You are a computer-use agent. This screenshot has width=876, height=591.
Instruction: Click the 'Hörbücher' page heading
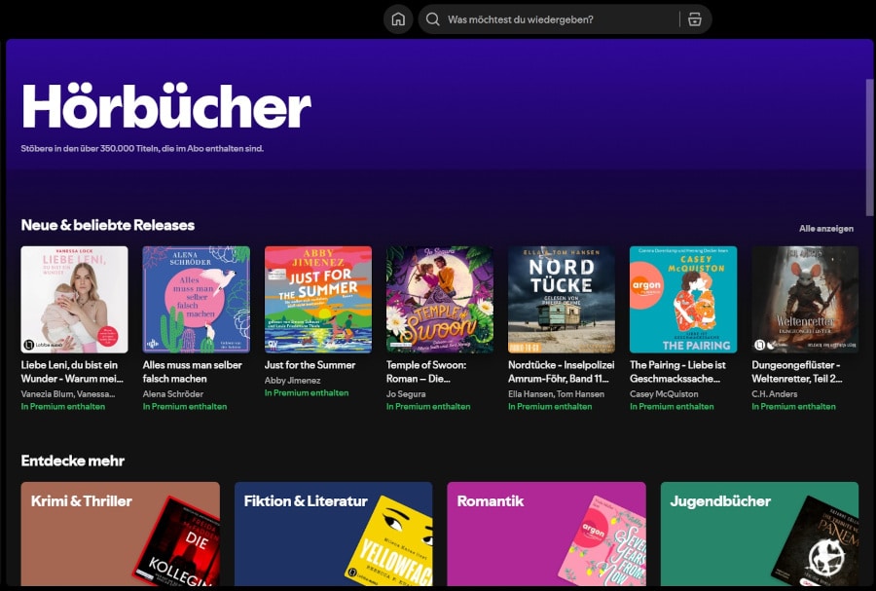tap(165, 106)
